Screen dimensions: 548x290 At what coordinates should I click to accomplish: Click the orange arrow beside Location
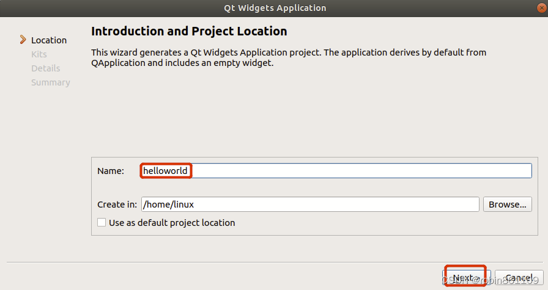[23, 40]
